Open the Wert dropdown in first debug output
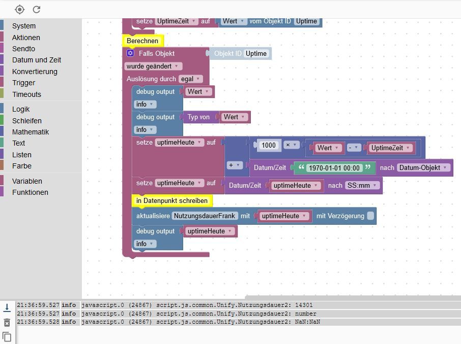The image size is (461, 344). click(x=198, y=91)
